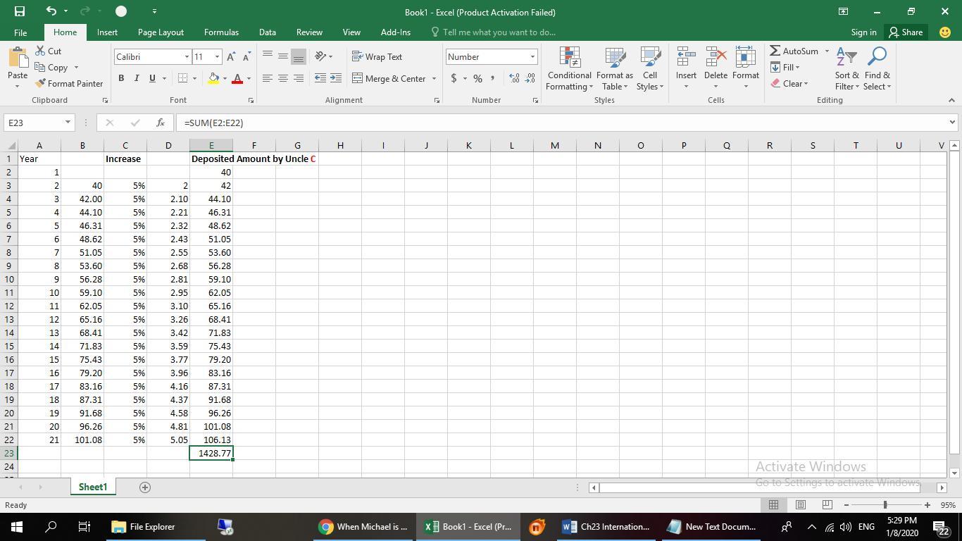Click the Format Painter brush icon
The width and height of the screenshot is (962, 541).
pyautogui.click(x=41, y=84)
